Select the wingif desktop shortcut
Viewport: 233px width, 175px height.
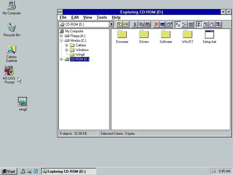(23, 104)
